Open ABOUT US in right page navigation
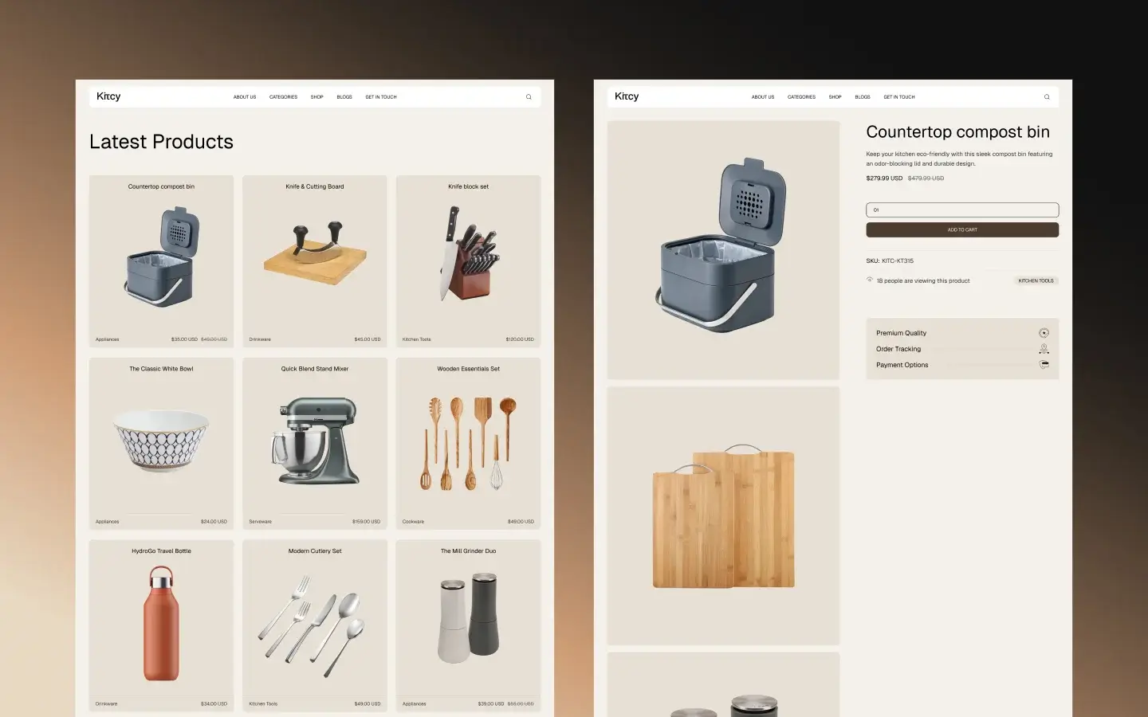Screen dimensions: 1148x717 (x=763, y=97)
